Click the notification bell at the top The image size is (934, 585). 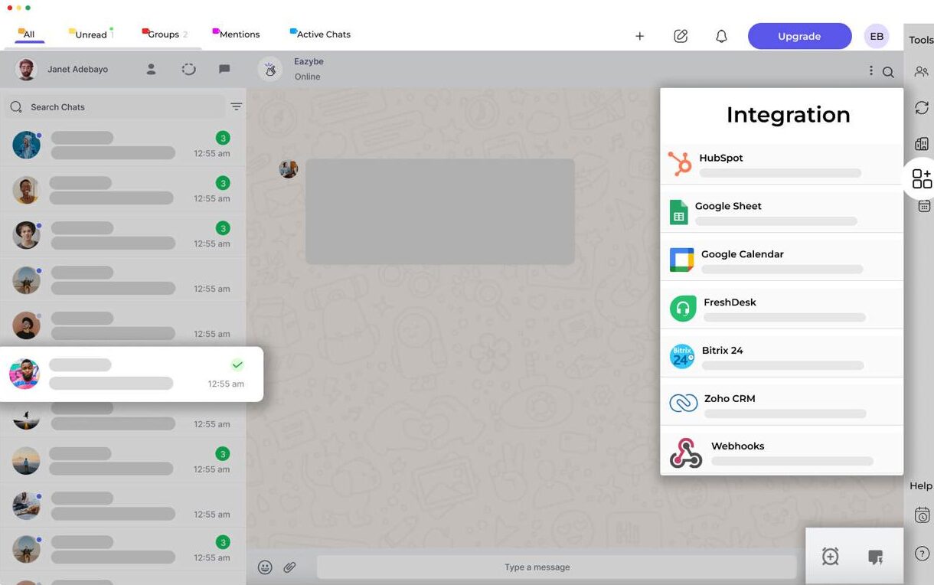tap(720, 35)
